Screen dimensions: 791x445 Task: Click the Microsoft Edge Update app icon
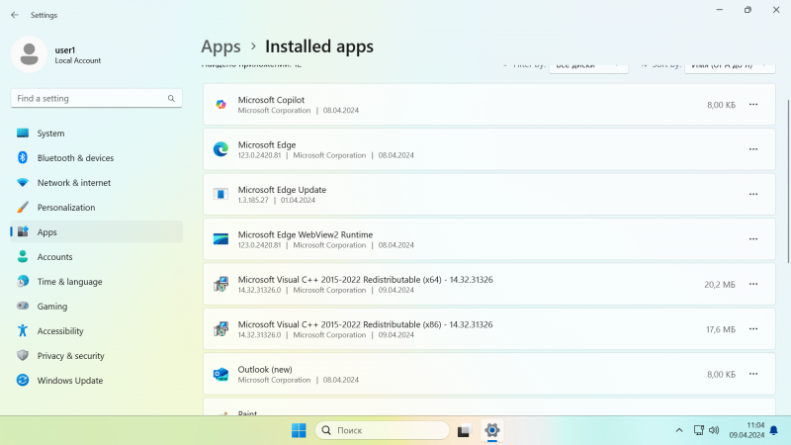click(220, 194)
